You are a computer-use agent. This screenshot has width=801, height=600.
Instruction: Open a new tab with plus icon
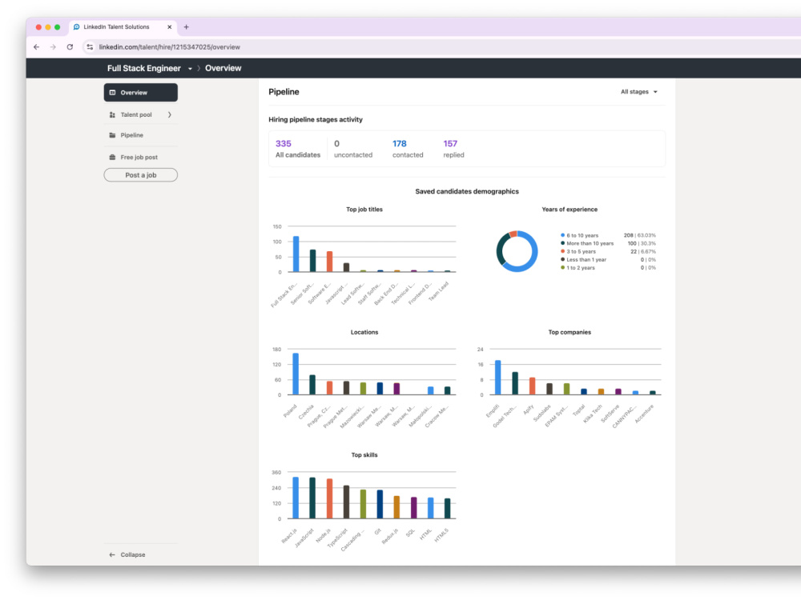[187, 27]
